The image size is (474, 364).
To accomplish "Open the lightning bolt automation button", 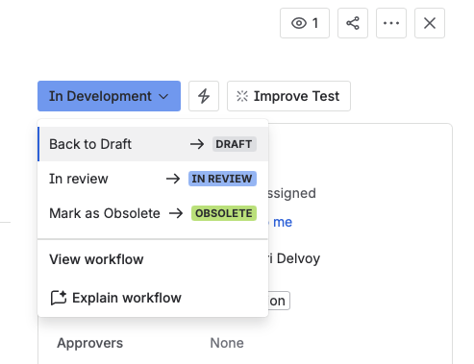I will 204,96.
